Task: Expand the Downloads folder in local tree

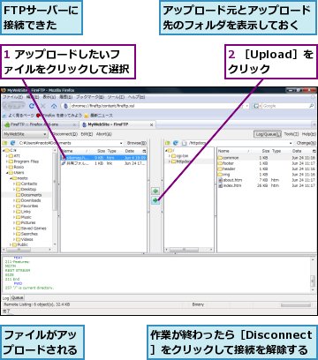Action: pyautogui.click(x=14, y=200)
